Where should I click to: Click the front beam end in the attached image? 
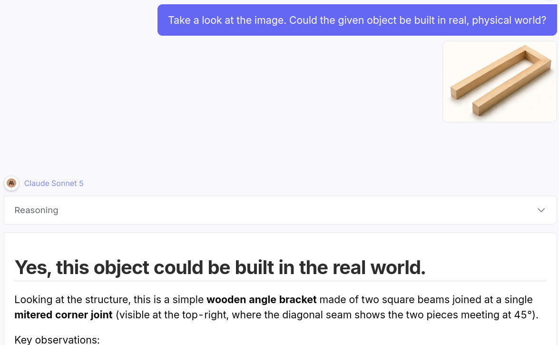[x=476, y=108]
